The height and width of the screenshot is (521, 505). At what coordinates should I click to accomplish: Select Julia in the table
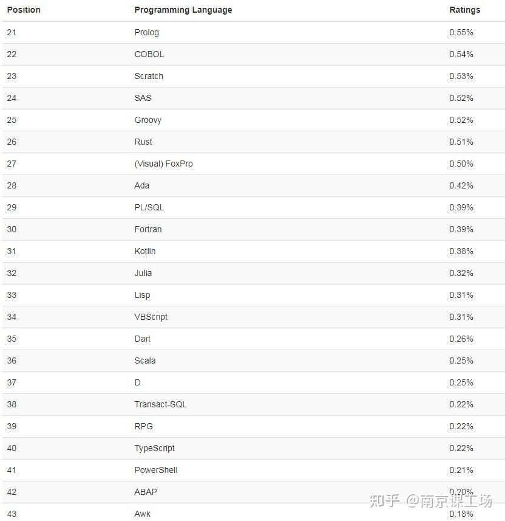tap(143, 273)
